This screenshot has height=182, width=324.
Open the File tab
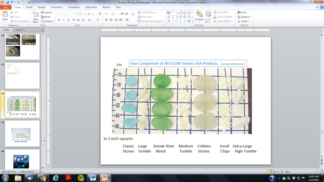[x=6, y=7]
